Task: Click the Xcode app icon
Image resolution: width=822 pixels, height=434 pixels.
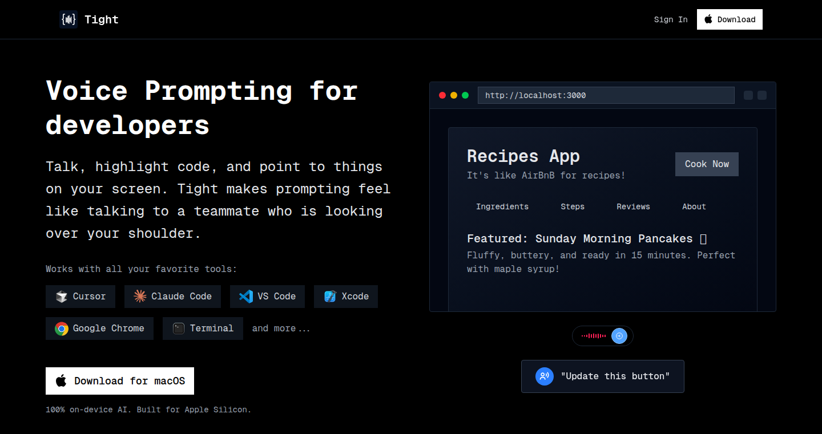Action: click(x=330, y=297)
